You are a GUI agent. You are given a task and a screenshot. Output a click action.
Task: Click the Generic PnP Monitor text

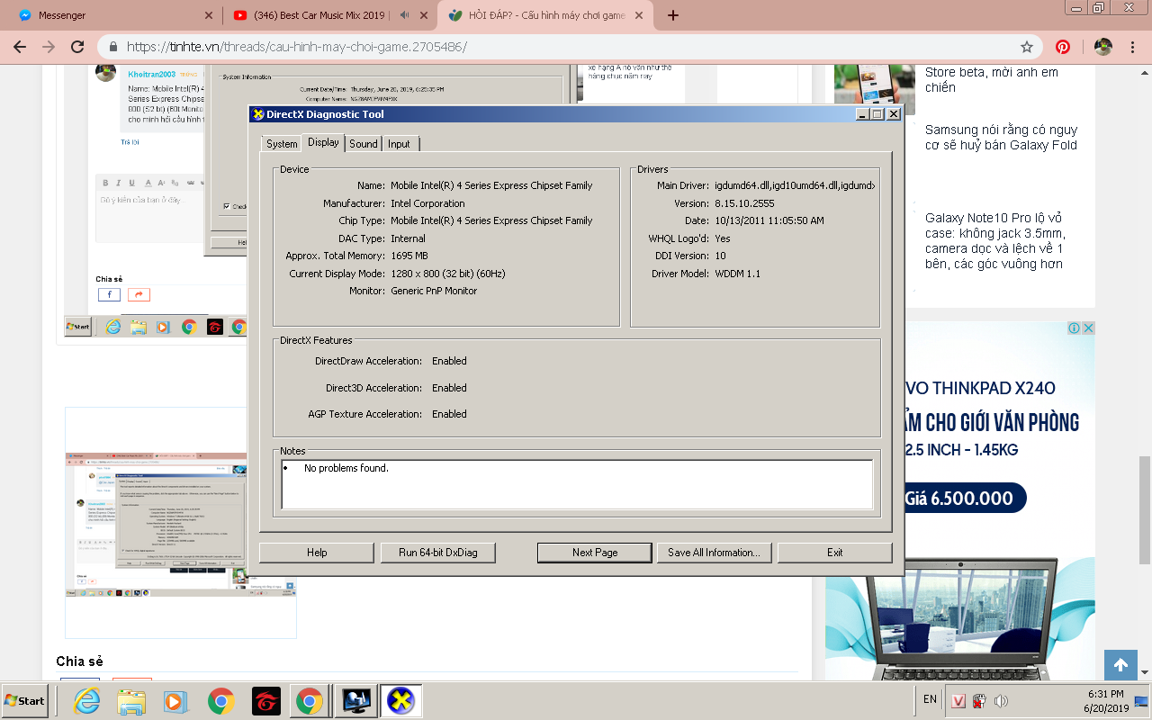click(x=434, y=291)
